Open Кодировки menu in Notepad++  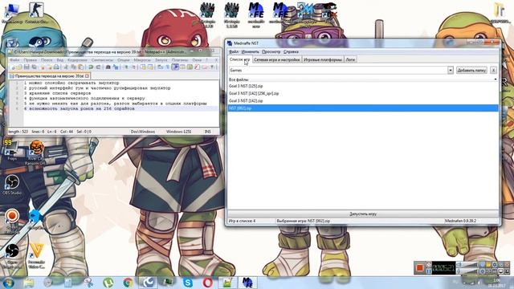pos(77,60)
